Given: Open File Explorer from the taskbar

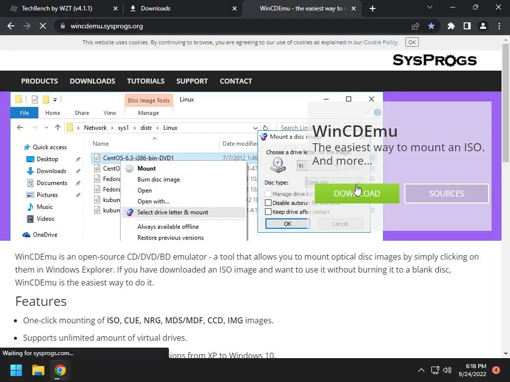Looking at the screenshot, I should point(38,370).
